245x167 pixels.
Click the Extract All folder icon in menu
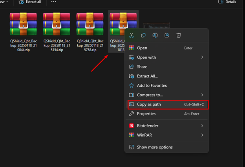[x=132, y=76]
